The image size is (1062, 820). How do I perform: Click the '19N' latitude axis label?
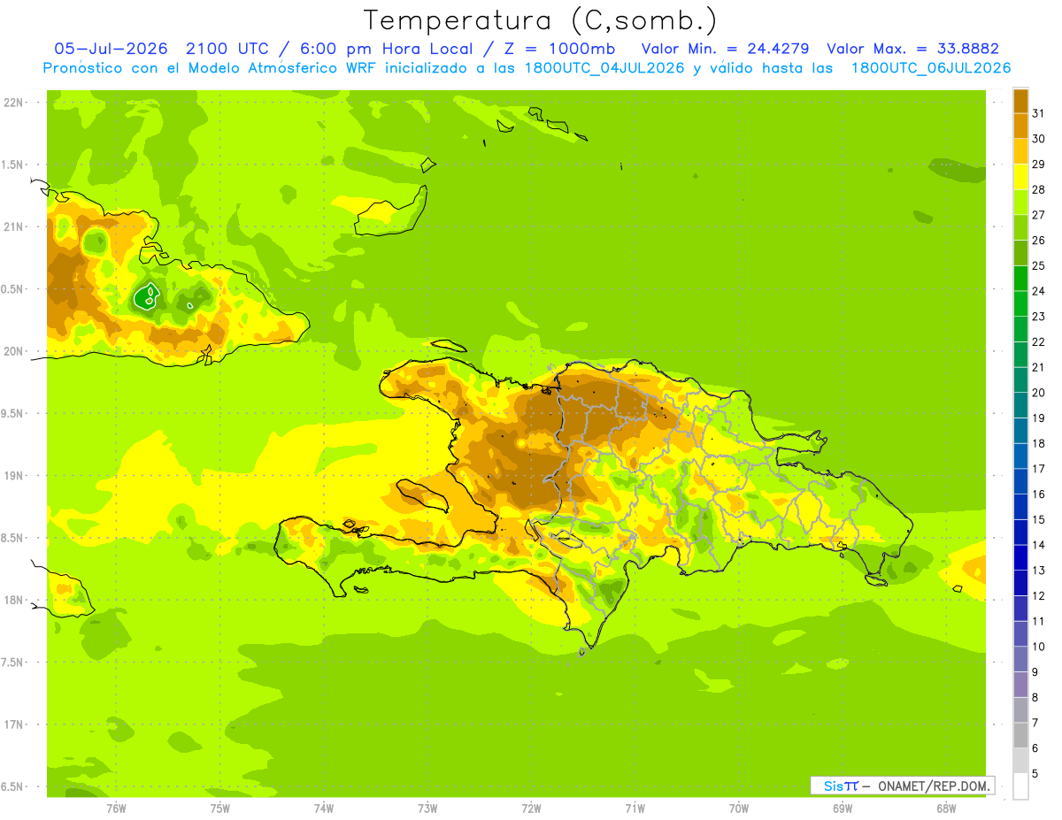[x=13, y=475]
